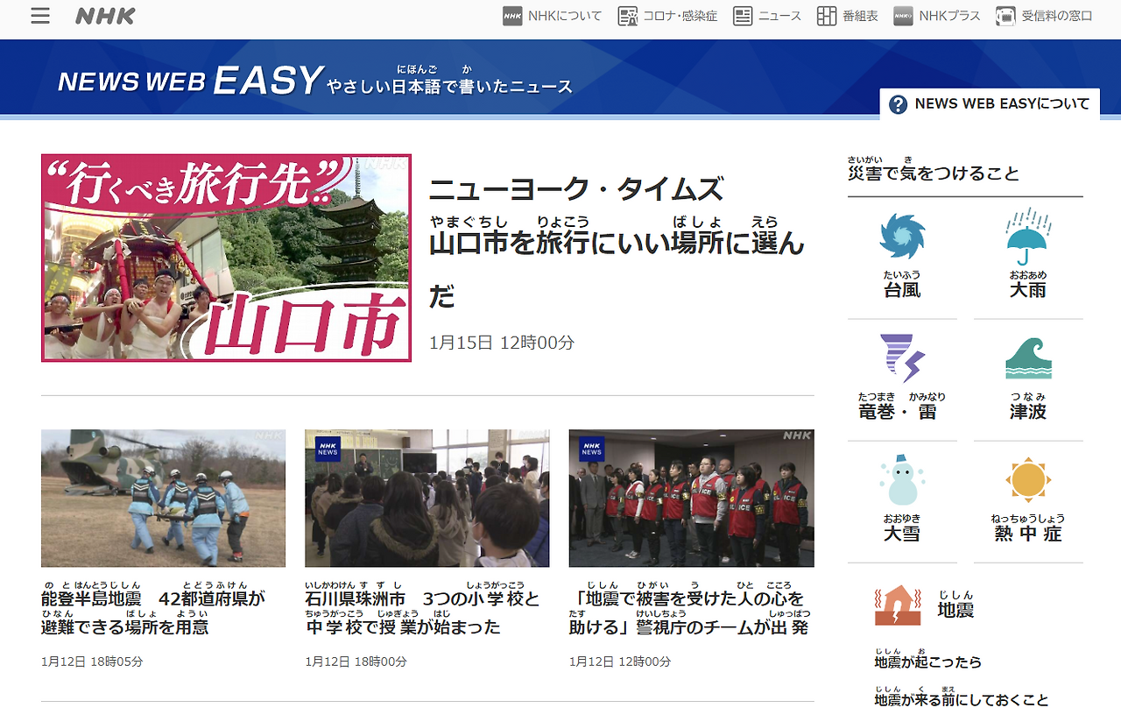Click the NHKプラス icon
Image resolution: width=1121 pixels, height=722 pixels.
tap(903, 16)
